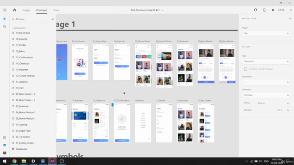
Task: Click the 03_Login Page artboard on canvas
Action: click(101, 62)
